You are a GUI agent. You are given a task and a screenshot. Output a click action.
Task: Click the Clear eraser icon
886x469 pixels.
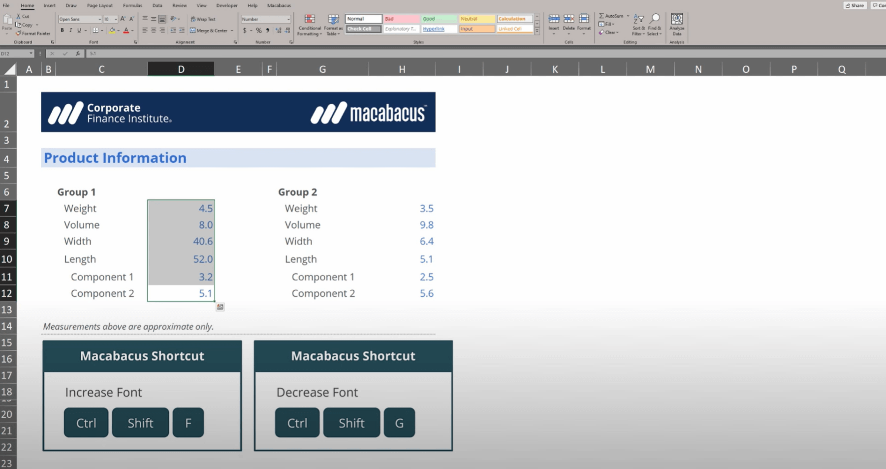point(601,32)
